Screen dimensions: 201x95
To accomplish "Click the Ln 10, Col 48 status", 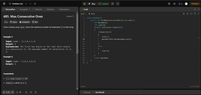I will coord(194,86).
